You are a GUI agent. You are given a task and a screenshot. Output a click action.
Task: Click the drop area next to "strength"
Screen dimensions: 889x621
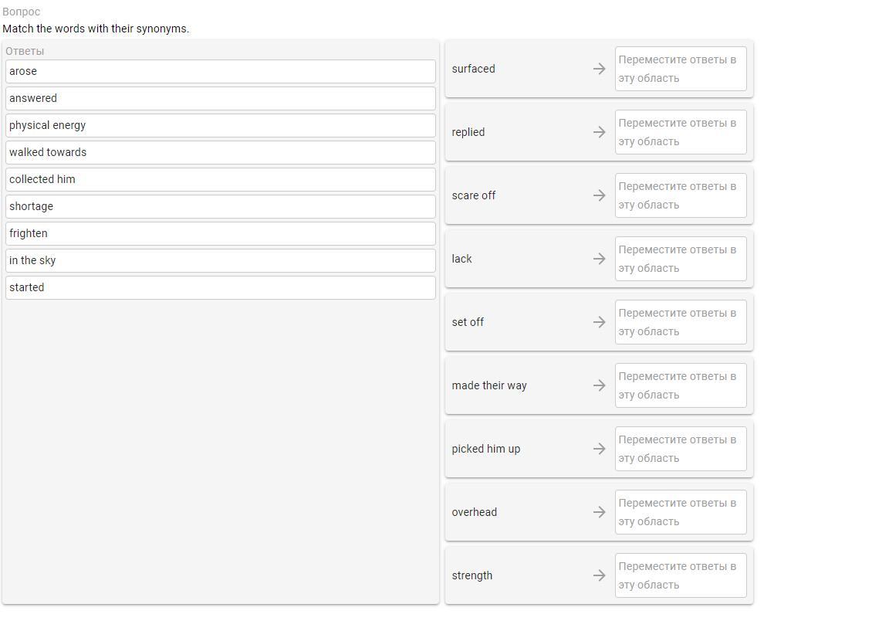tap(680, 575)
